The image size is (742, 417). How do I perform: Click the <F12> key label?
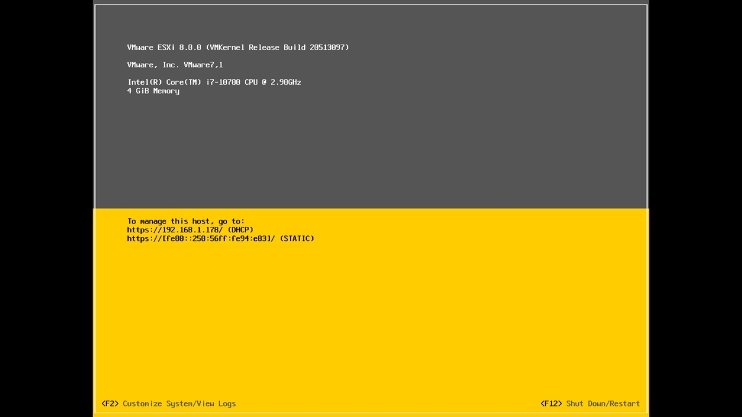click(552, 403)
